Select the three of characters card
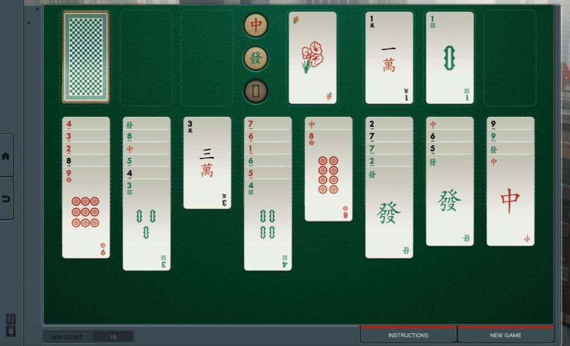Screen dimensions: 570x346 point(207,163)
